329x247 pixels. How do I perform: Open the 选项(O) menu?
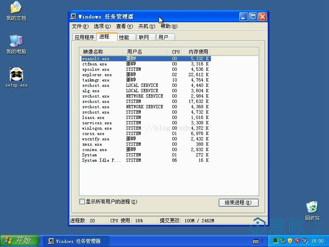pos(102,26)
